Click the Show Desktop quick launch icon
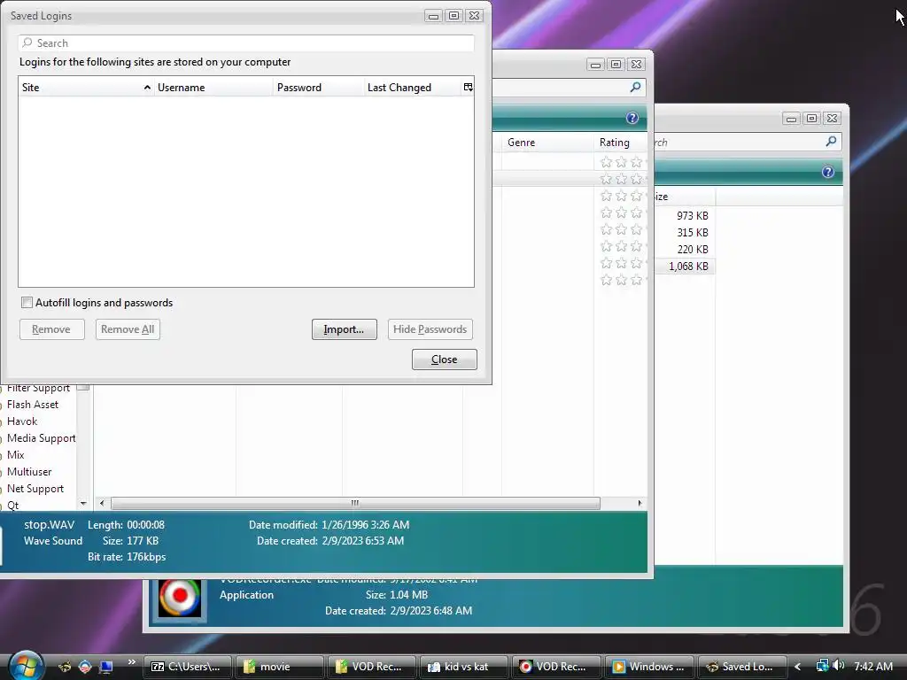The height and width of the screenshot is (680, 907). pyautogui.click(x=106, y=667)
